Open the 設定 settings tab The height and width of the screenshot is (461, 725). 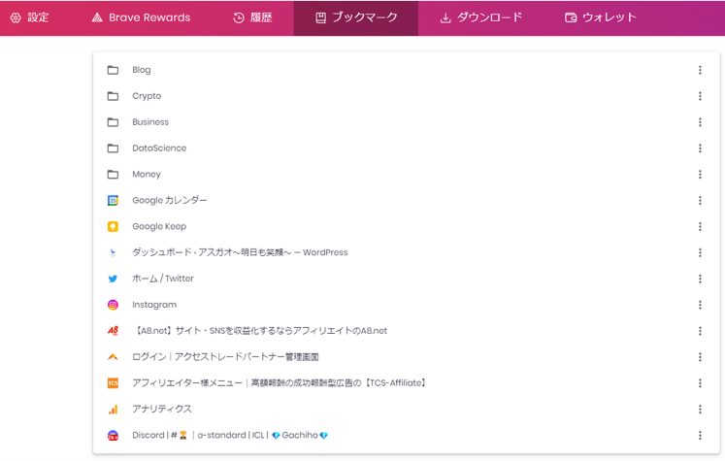[29, 18]
